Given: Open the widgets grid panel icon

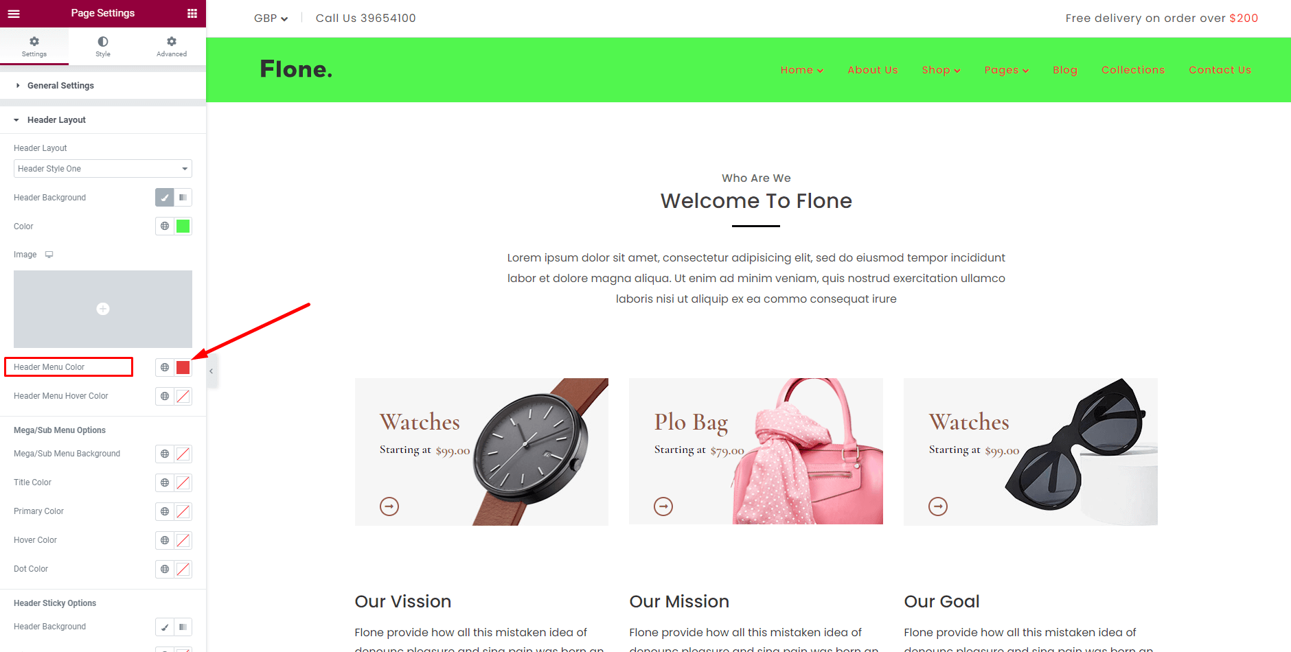Looking at the screenshot, I should [x=192, y=13].
